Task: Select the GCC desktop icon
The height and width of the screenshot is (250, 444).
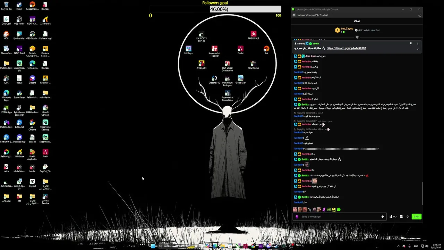Action: (6, 35)
